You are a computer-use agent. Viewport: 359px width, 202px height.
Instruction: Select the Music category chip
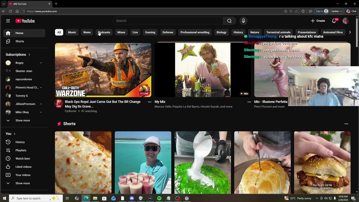click(72, 32)
